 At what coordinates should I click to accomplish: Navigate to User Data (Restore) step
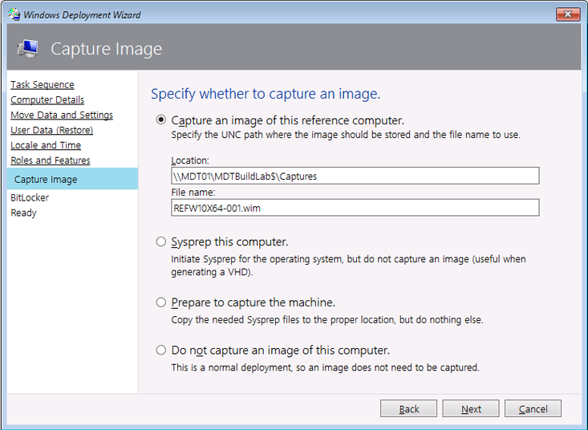click(51, 130)
